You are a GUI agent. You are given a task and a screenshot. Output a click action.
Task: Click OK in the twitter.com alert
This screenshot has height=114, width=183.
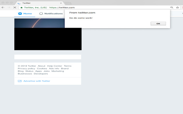tap(158, 24)
